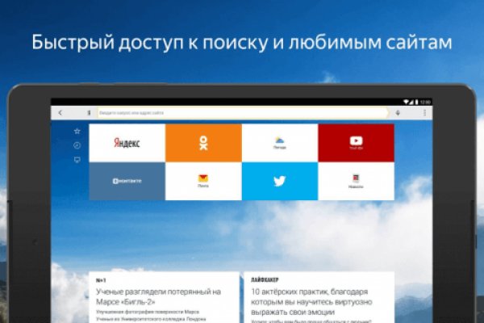484x323 pixels.
Task: Open the ВКонтакте tile
Action: tap(127, 181)
